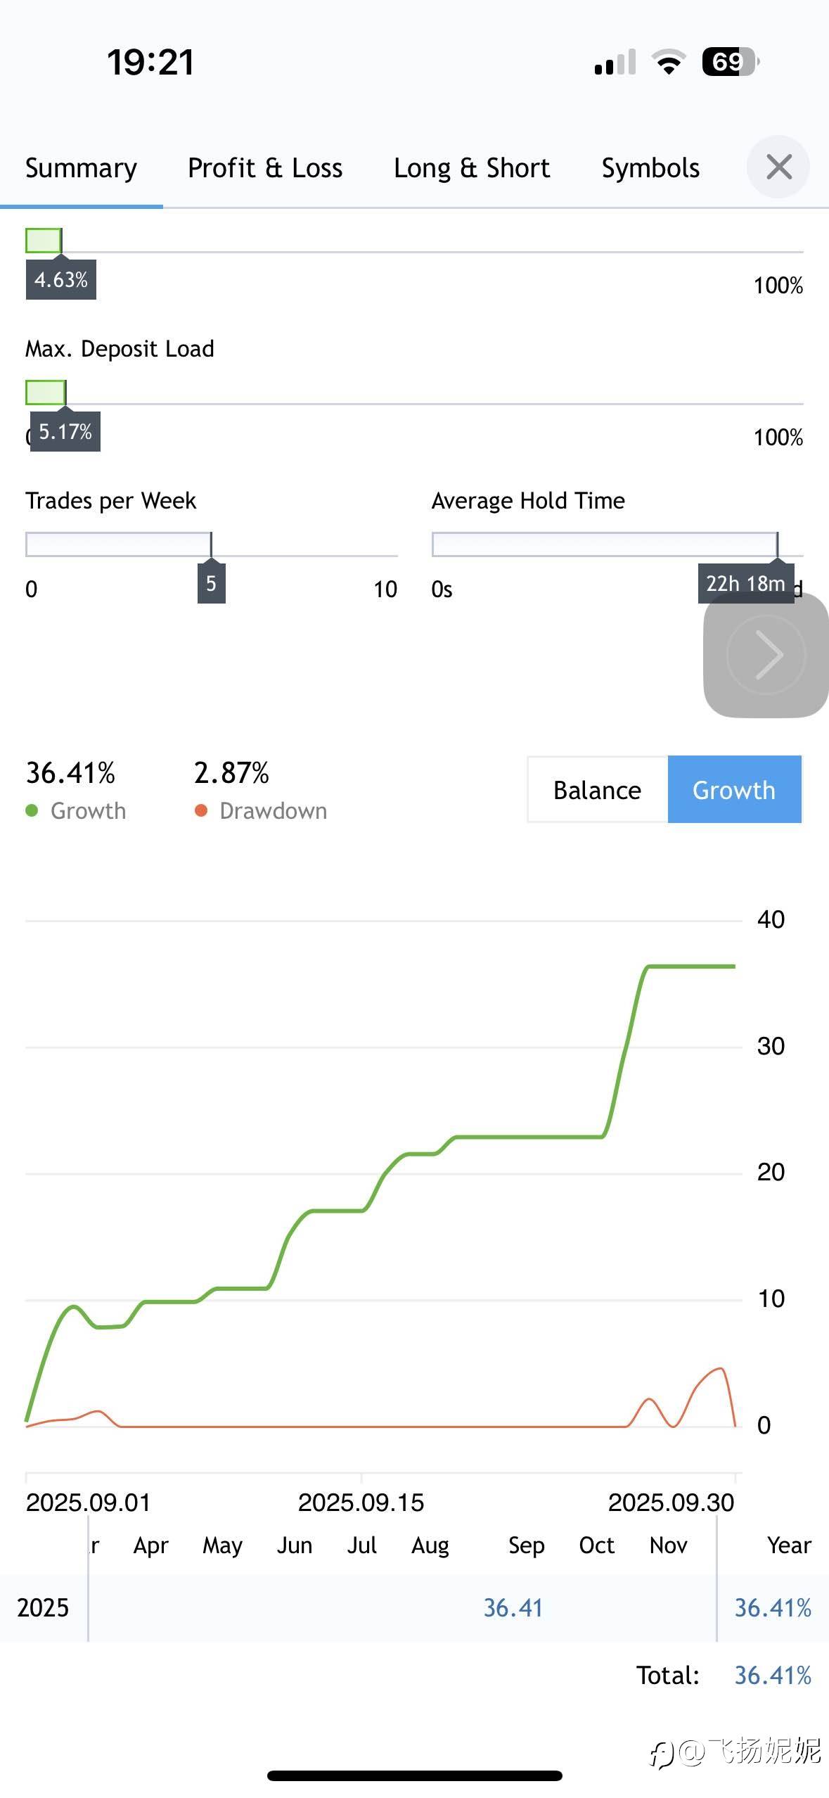Image resolution: width=829 pixels, height=1798 pixels.
Task: Tap the floating right-arrow chevron button
Action: (766, 655)
